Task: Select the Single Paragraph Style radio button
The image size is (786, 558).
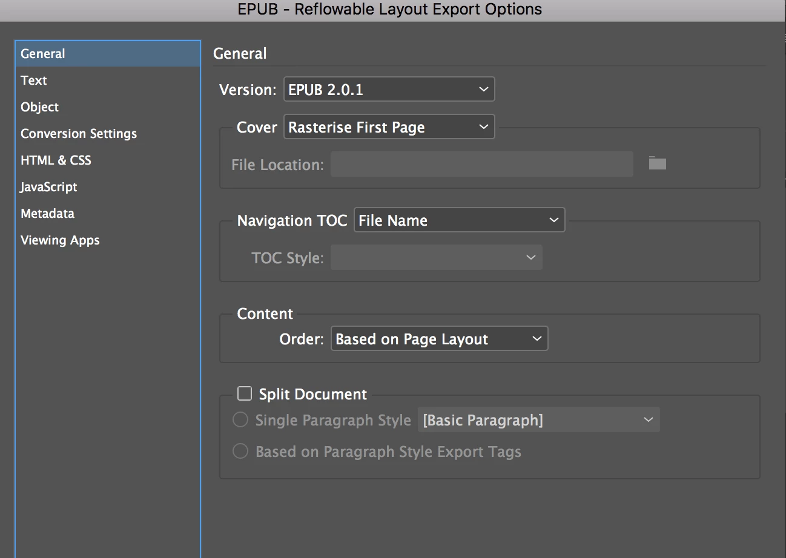Action: pos(240,420)
